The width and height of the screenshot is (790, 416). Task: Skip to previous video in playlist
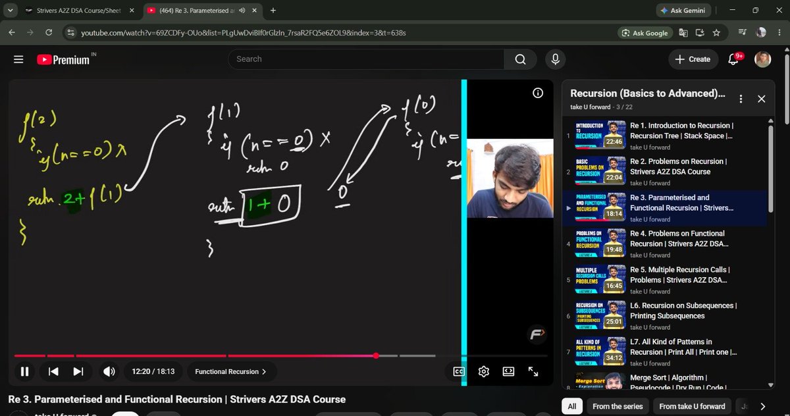(54, 371)
